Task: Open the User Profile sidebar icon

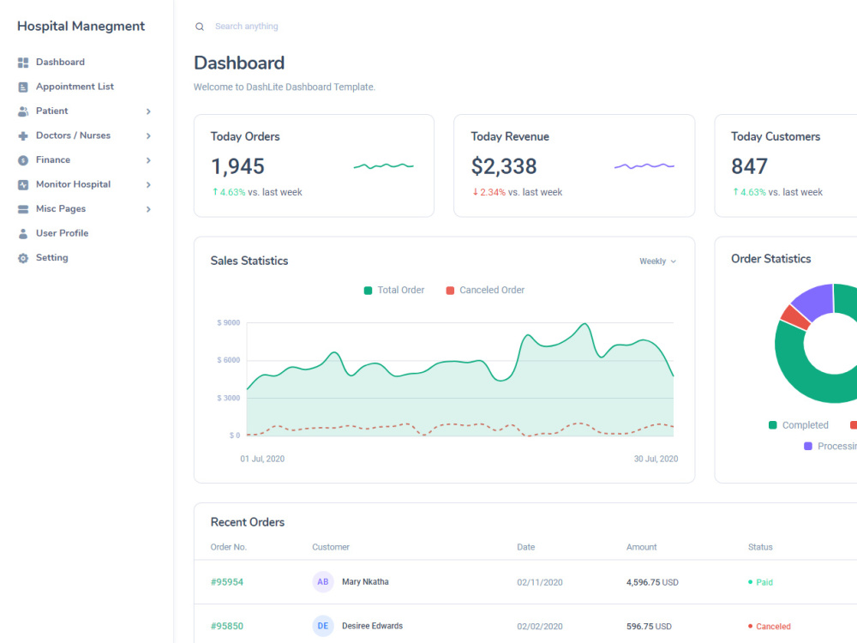Action: (22, 233)
